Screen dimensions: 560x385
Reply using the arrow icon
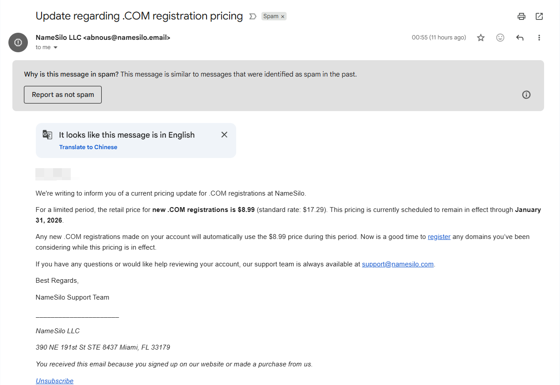[x=520, y=38]
